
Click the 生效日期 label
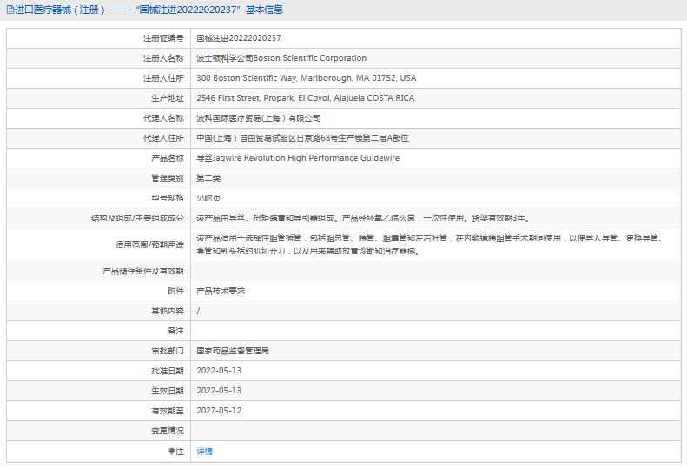[x=168, y=391]
